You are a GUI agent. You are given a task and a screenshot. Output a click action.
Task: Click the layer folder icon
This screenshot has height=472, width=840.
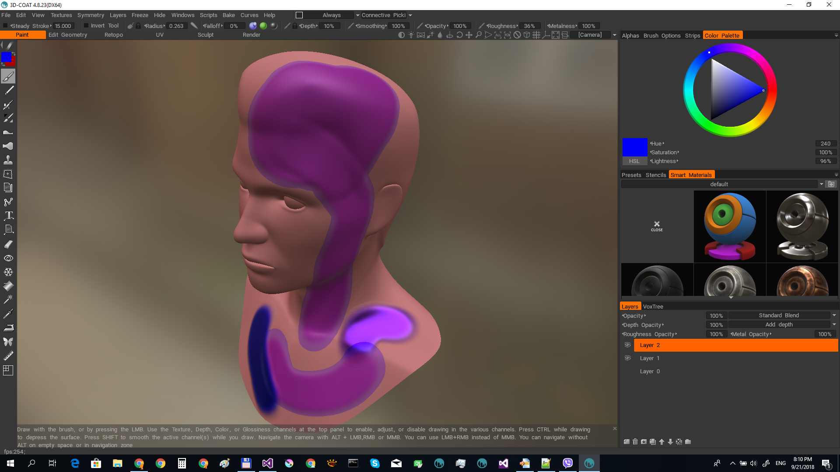coord(688,442)
